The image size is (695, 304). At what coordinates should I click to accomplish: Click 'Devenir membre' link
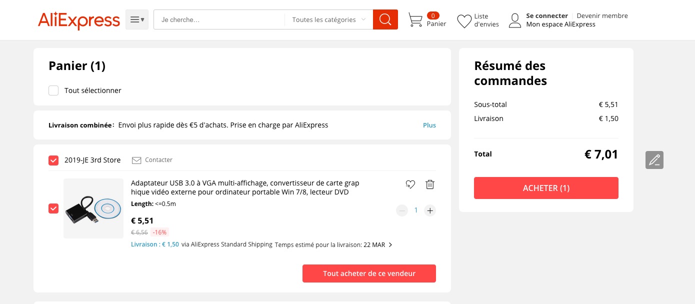602,15
